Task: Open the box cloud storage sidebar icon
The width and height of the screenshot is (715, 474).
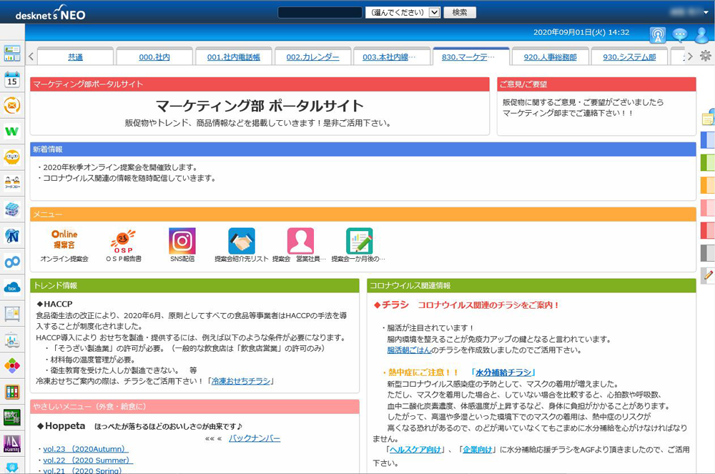Action: point(12,287)
